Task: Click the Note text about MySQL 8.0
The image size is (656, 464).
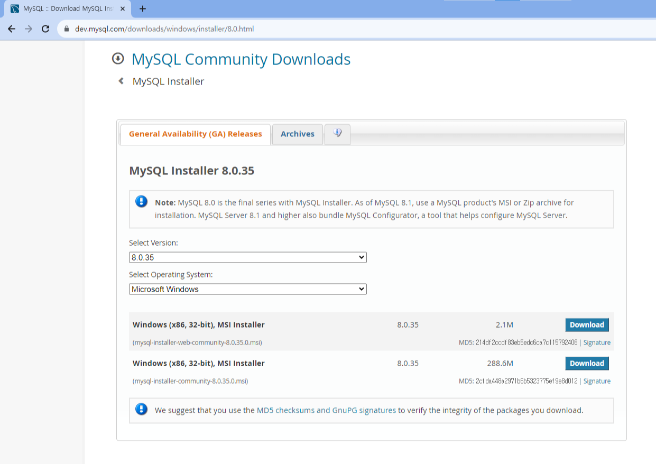Action: (x=364, y=209)
